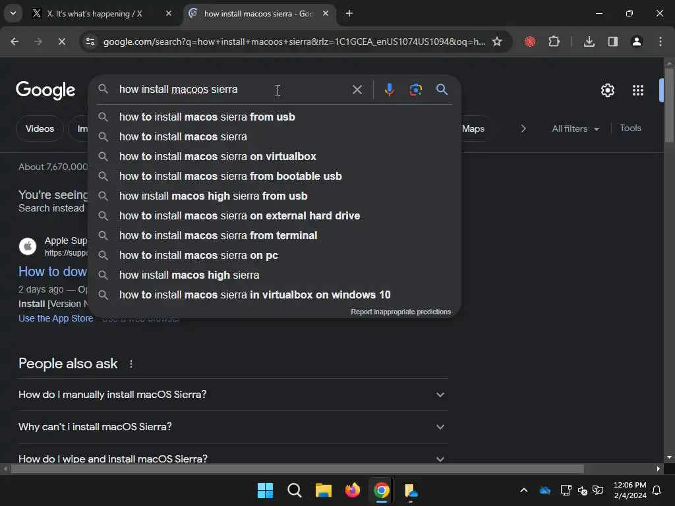
Task: Choose suggestion how to install macos sierra
Action: click(x=274, y=137)
